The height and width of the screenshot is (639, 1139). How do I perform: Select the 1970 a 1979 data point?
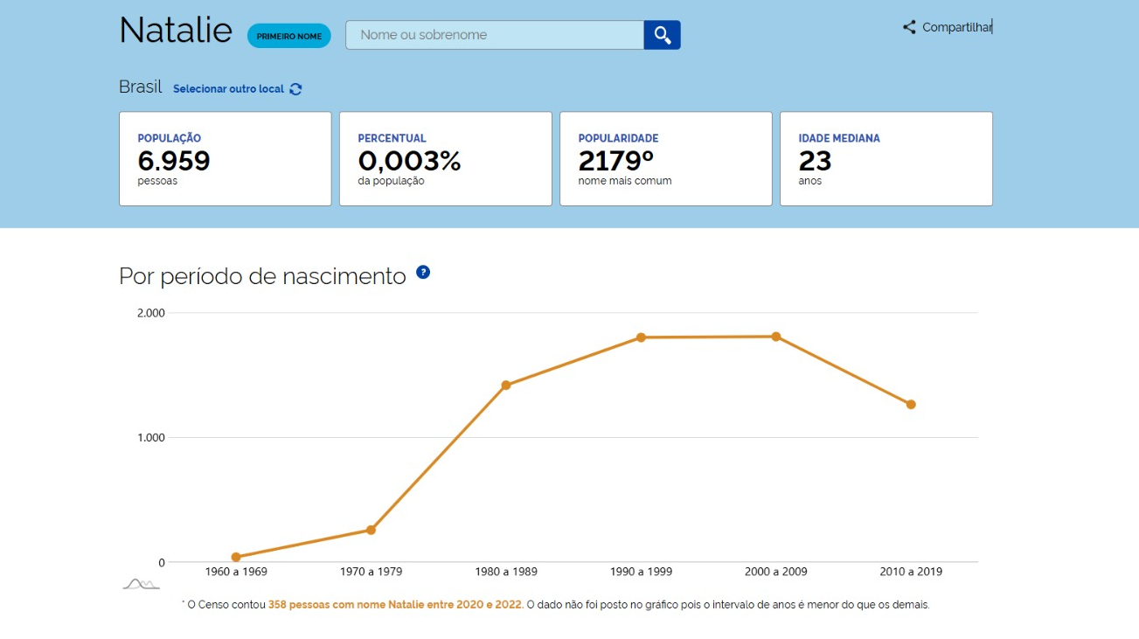[371, 530]
